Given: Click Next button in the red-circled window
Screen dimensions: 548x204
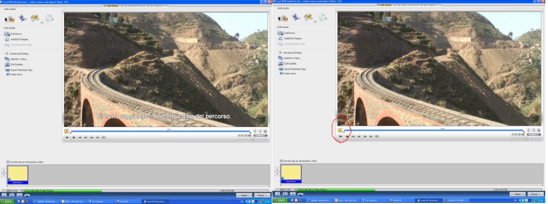Looking at the screenshot, I should (517, 194).
